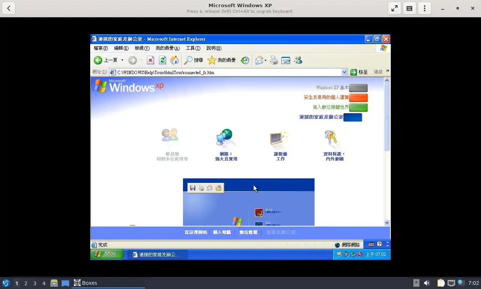Image resolution: width=481 pixels, height=289 pixels.
Task: Open the 檔案(F) menu
Action: click(x=101, y=48)
